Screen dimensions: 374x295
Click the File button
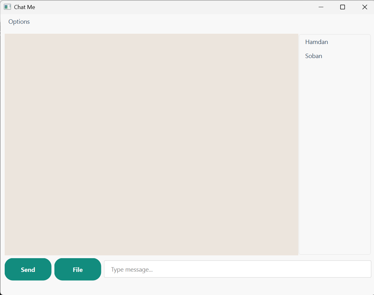click(x=78, y=269)
